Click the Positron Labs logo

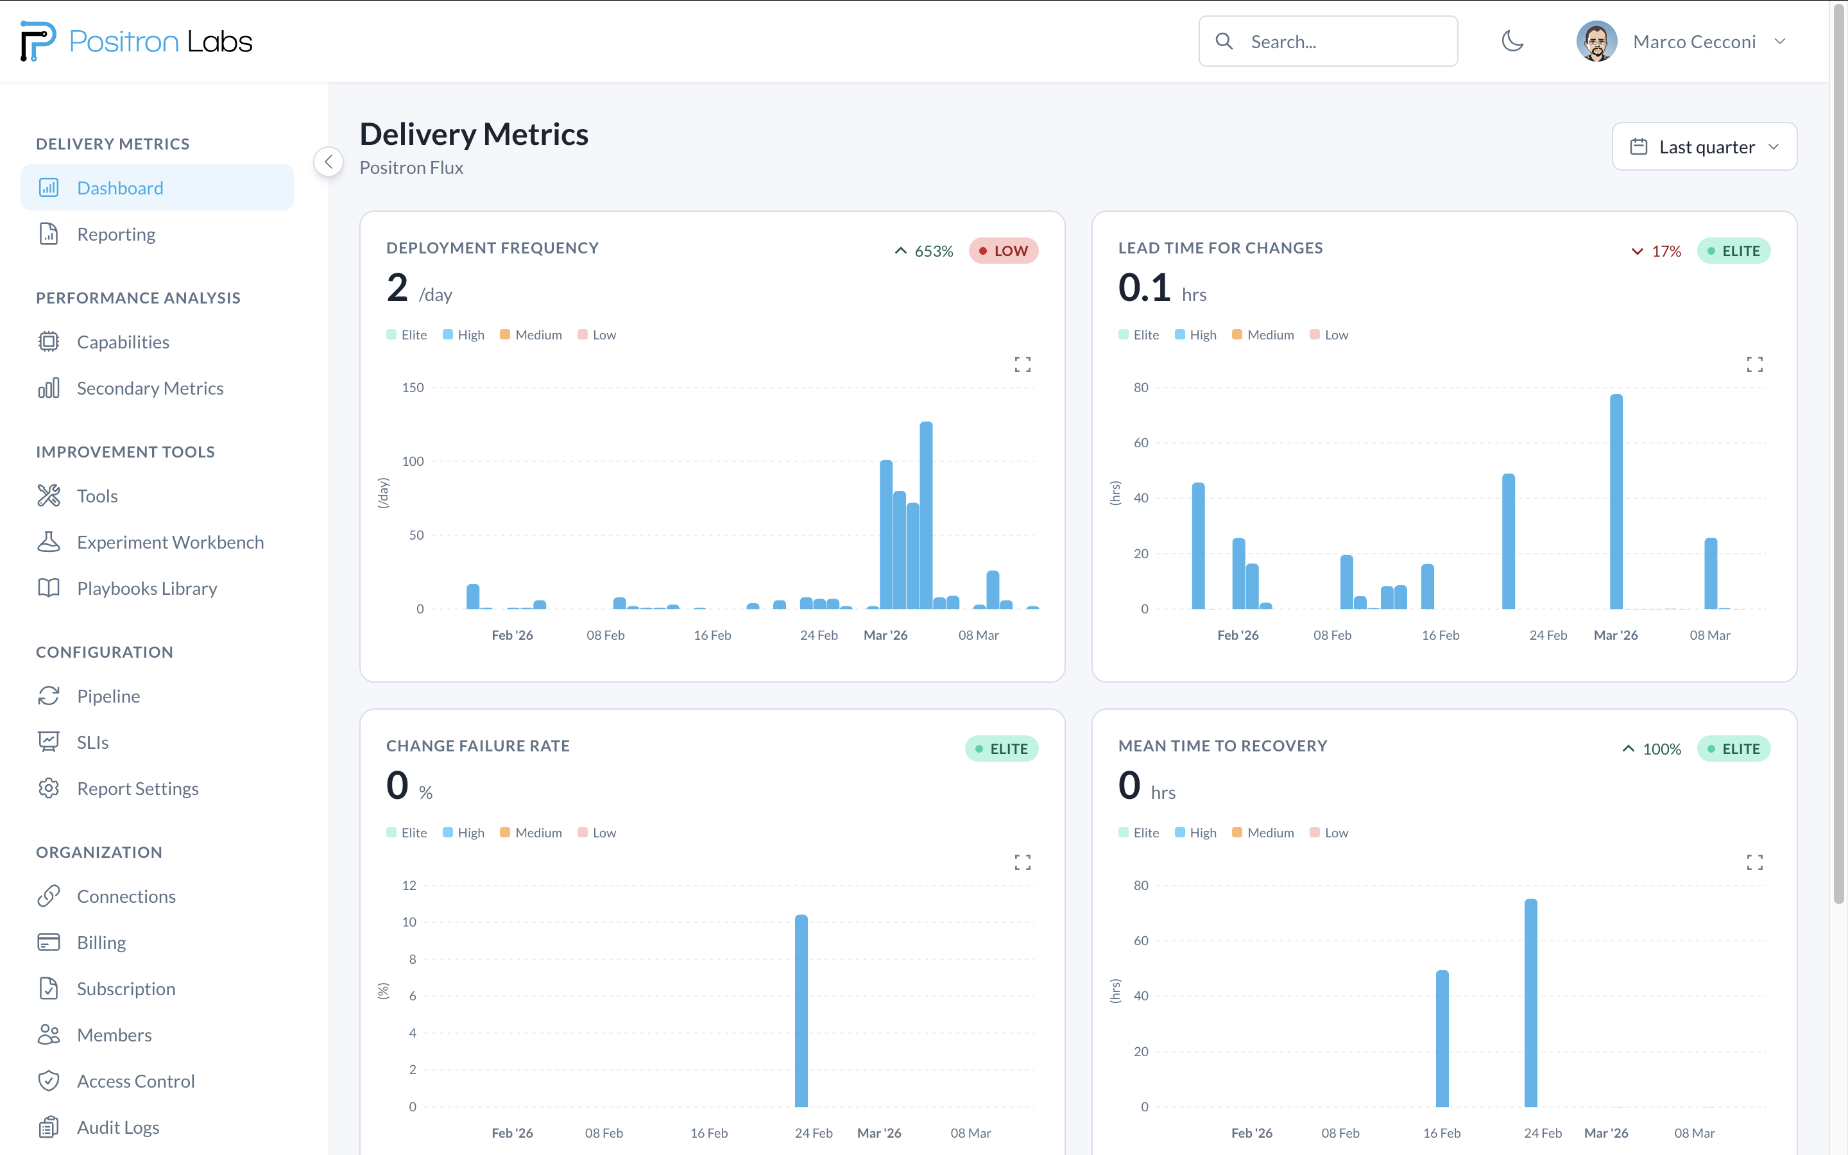coord(137,41)
